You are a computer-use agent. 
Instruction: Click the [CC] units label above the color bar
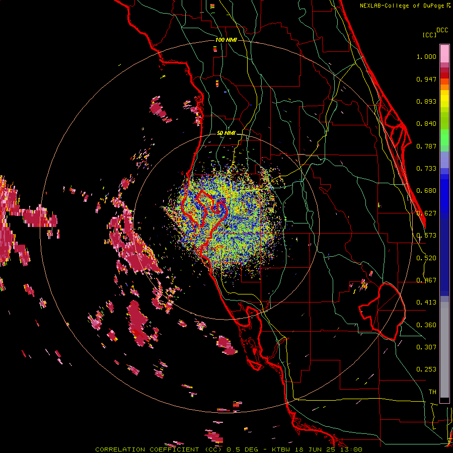click(429, 35)
